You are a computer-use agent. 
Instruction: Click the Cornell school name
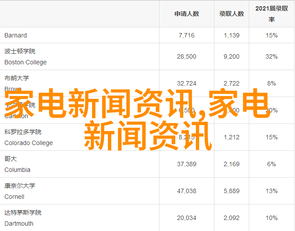point(14,197)
